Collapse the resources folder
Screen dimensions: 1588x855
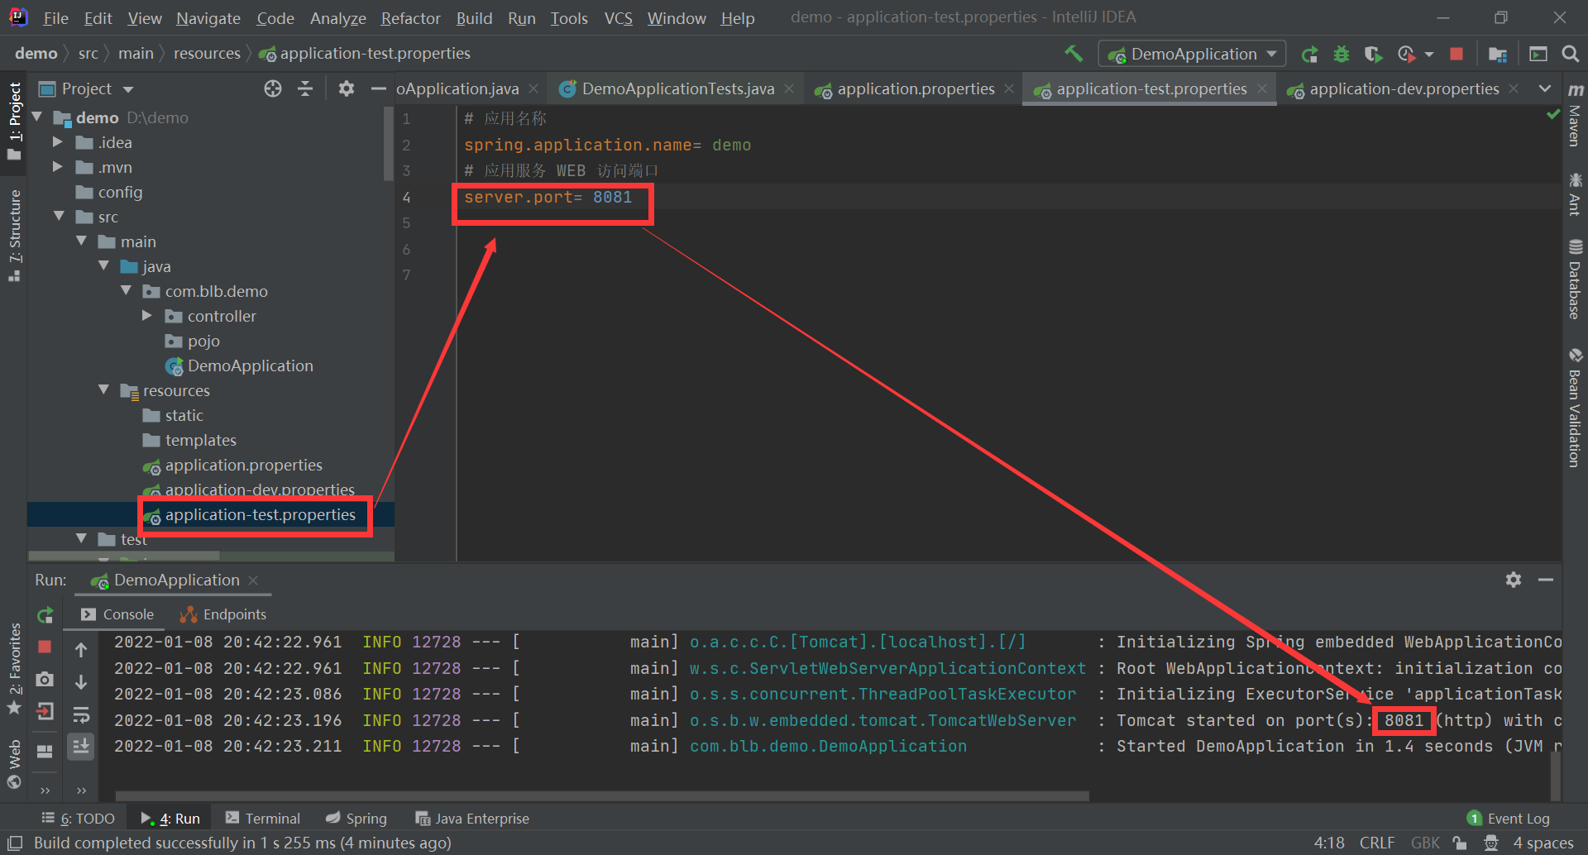coord(103,390)
